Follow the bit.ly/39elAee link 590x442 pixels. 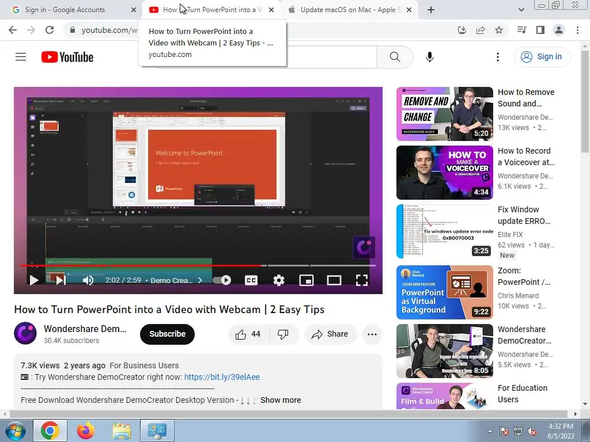click(222, 377)
